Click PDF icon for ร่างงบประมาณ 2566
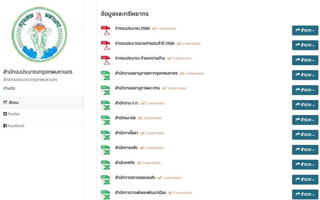Screen dimensions: 320x200 [x=106, y=31]
